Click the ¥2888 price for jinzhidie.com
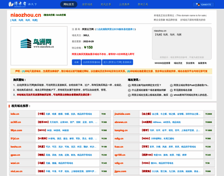Viewport: 224px width, 176px height. [x=209, y=114]
